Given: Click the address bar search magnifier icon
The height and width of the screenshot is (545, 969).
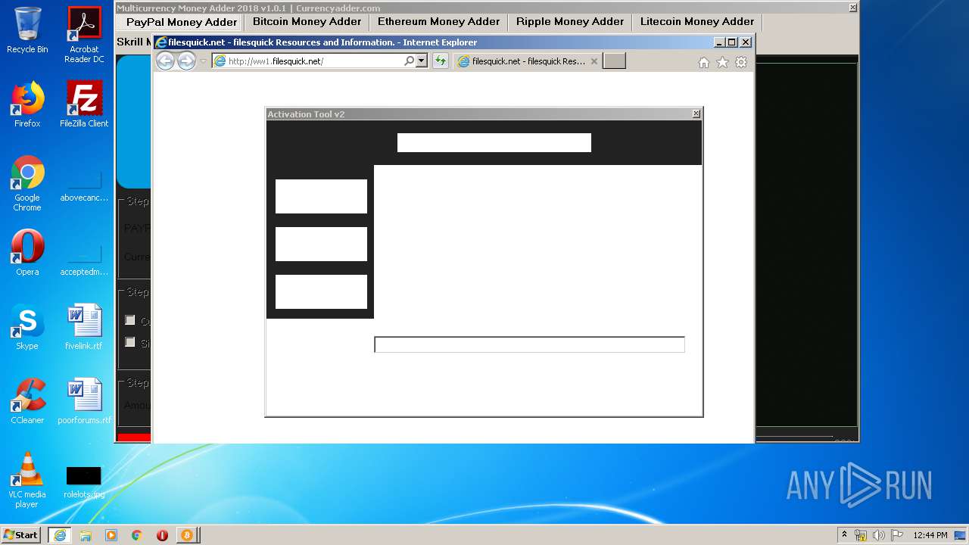Looking at the screenshot, I should pyautogui.click(x=410, y=61).
